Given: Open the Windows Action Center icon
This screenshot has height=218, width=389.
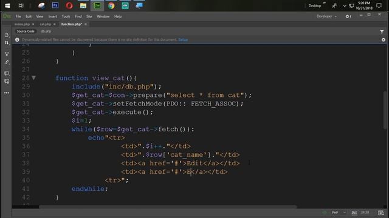Looking at the screenshot, I should tap(379, 5).
